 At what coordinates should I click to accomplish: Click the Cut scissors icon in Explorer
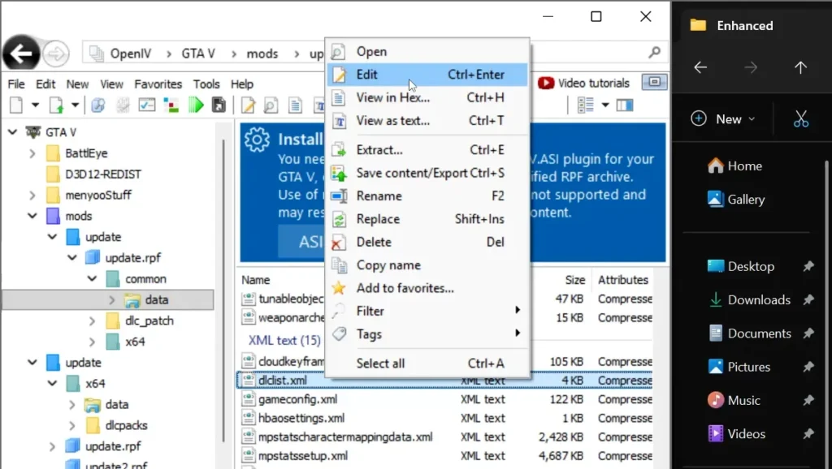click(x=801, y=118)
